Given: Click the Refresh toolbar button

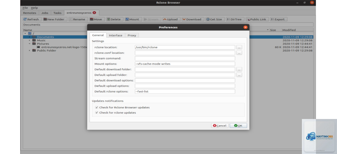Looking at the screenshot, I should (x=32, y=19).
